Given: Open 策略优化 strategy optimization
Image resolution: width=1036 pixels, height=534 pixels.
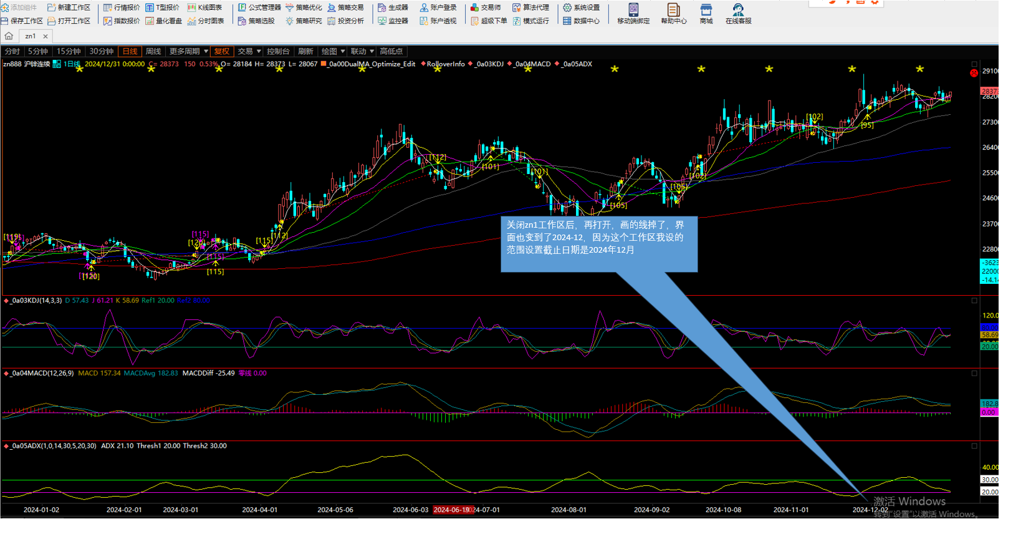Looking at the screenshot, I should pyautogui.click(x=304, y=7).
